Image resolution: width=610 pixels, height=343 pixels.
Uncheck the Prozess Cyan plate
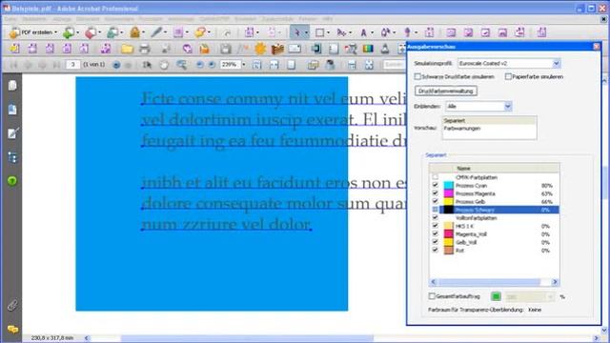click(x=436, y=185)
